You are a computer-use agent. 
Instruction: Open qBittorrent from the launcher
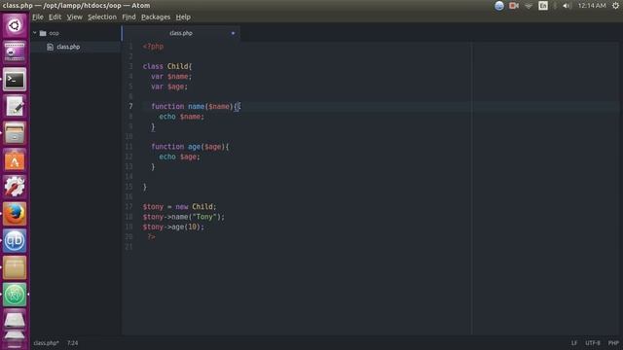(15, 241)
